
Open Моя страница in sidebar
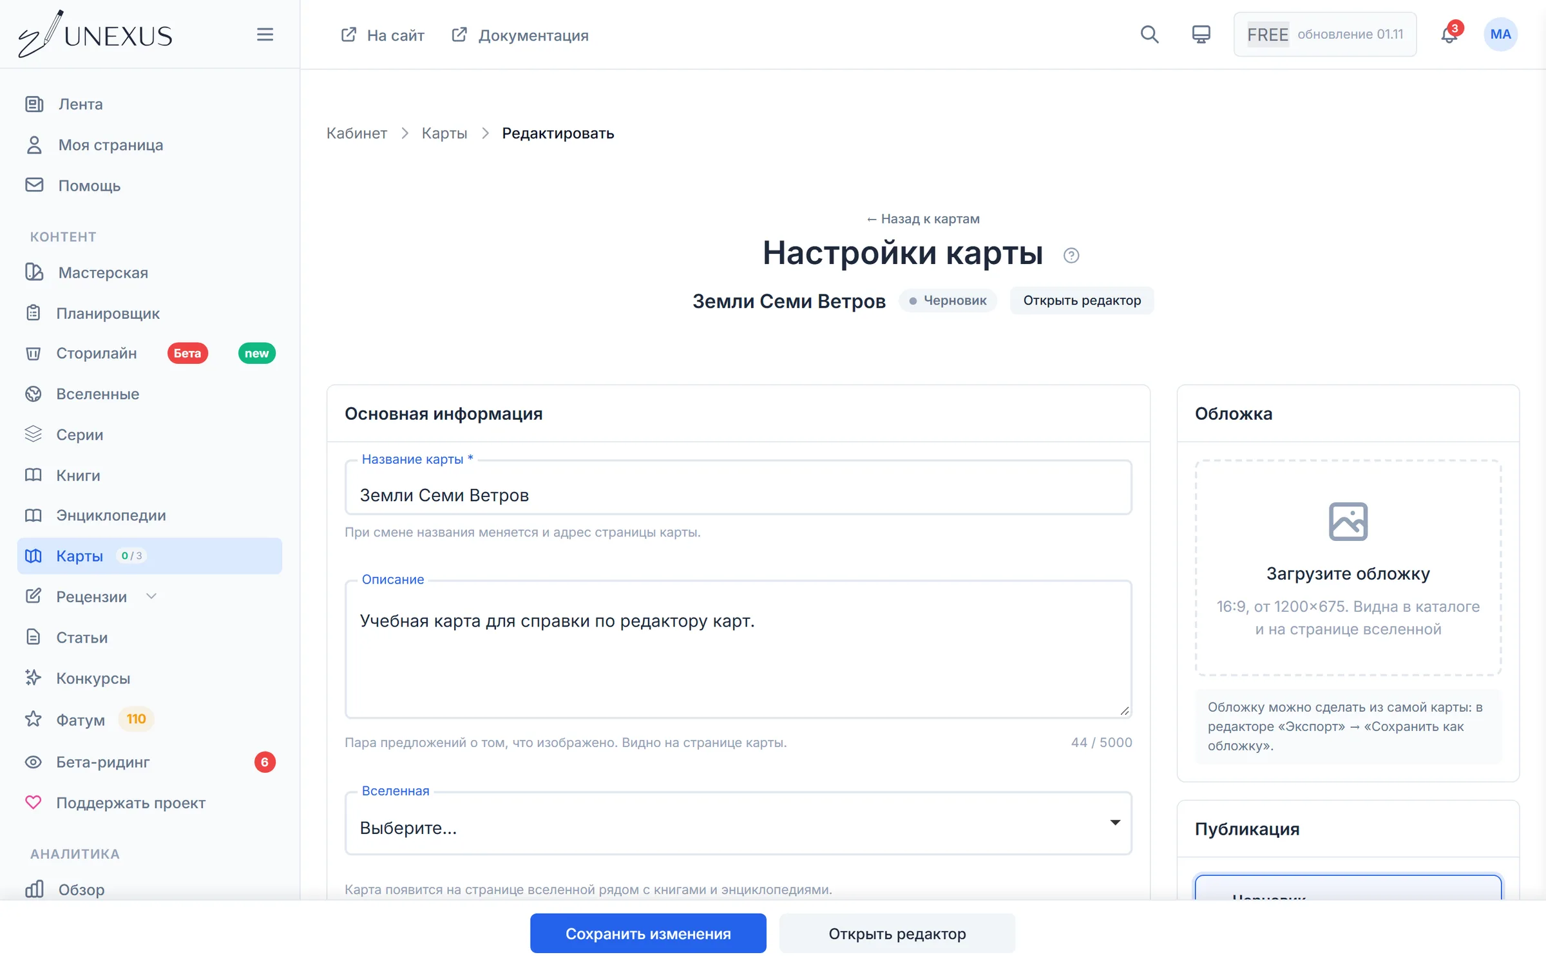(149, 145)
